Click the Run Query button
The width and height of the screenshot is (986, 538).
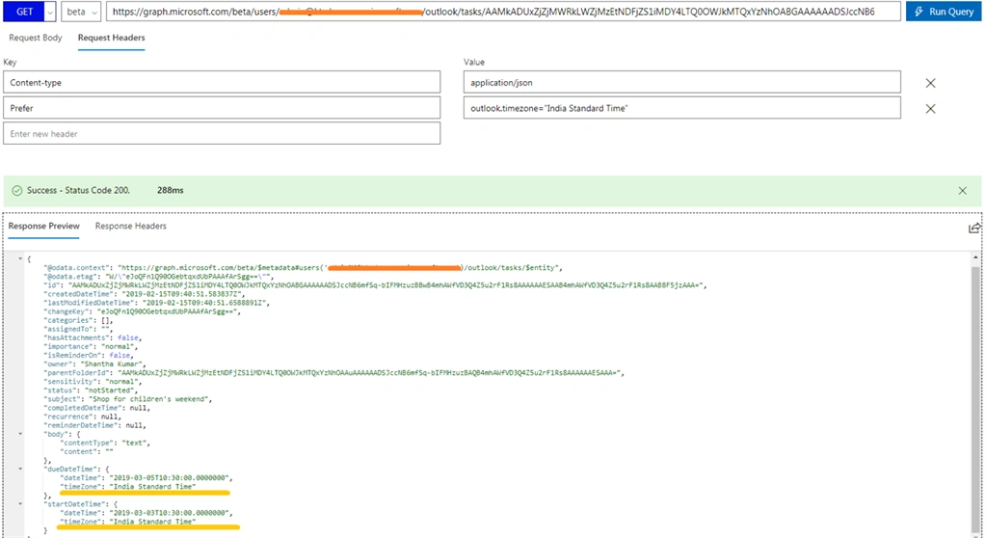(944, 12)
